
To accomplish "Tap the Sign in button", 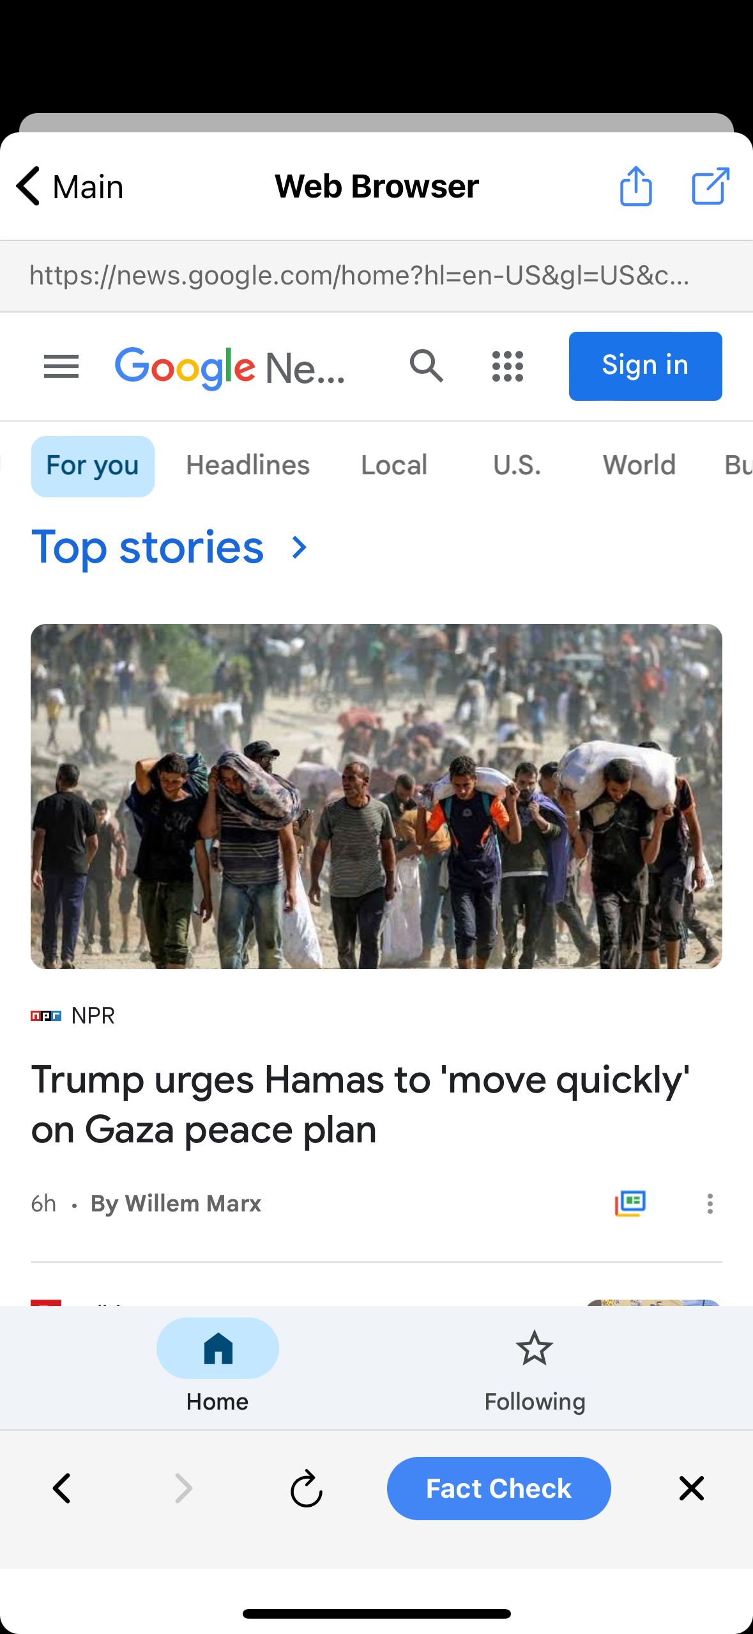I will [x=645, y=366].
